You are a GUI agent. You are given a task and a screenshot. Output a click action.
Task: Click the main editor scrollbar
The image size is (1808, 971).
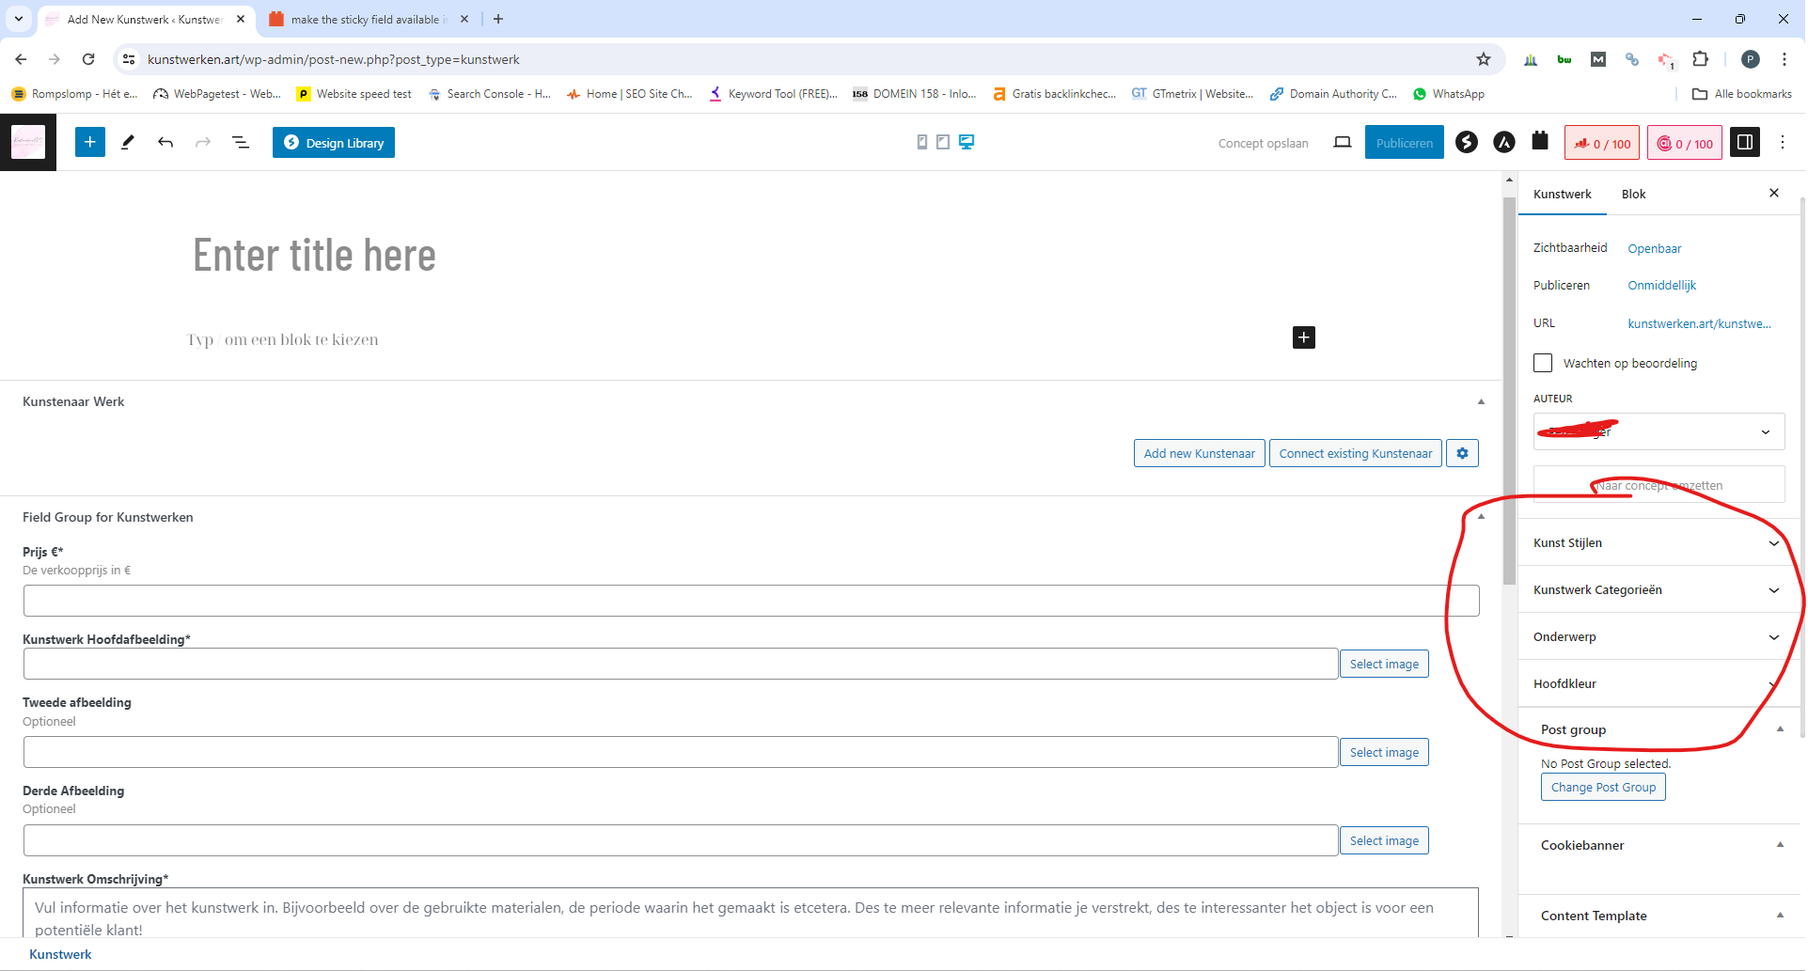pyautogui.click(x=1509, y=391)
